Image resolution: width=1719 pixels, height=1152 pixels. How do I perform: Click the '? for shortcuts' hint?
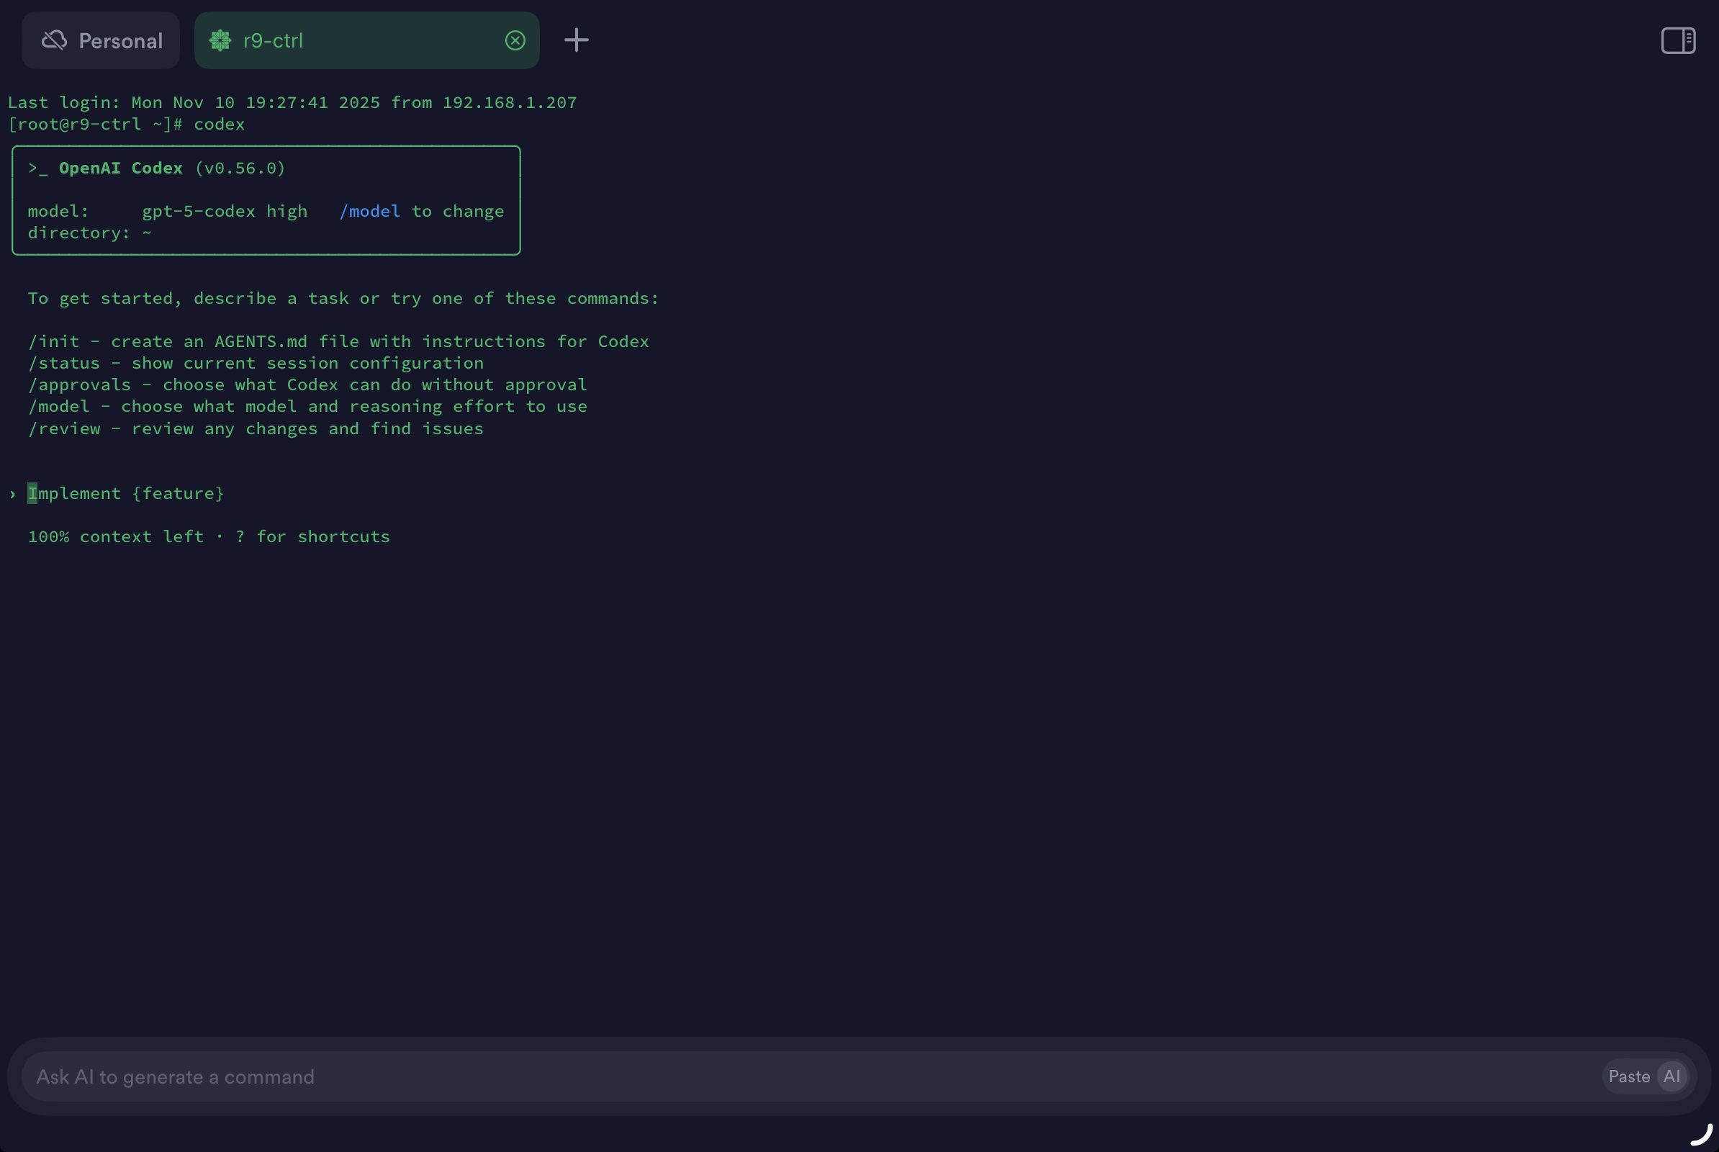312,536
